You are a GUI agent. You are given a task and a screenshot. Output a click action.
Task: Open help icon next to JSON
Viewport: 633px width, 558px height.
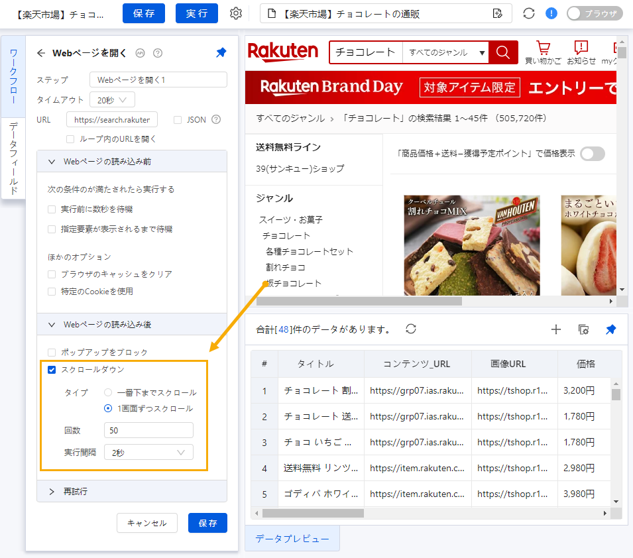click(x=216, y=119)
